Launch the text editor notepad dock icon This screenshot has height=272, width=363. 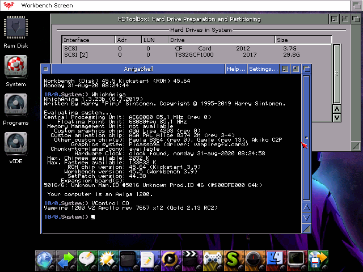[150, 261]
